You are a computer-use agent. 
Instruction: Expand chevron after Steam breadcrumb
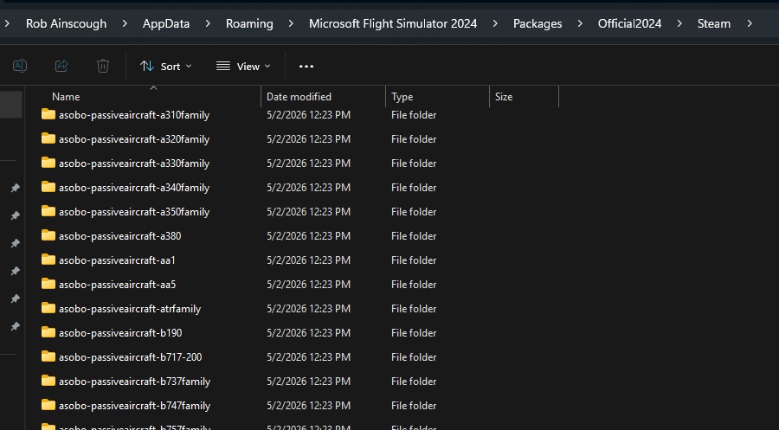(x=750, y=23)
